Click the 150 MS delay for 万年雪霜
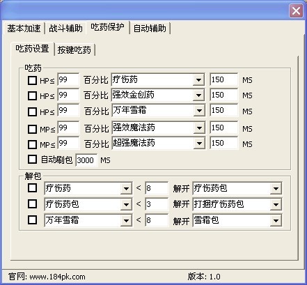This screenshot has height=285, width=307. (x=223, y=111)
